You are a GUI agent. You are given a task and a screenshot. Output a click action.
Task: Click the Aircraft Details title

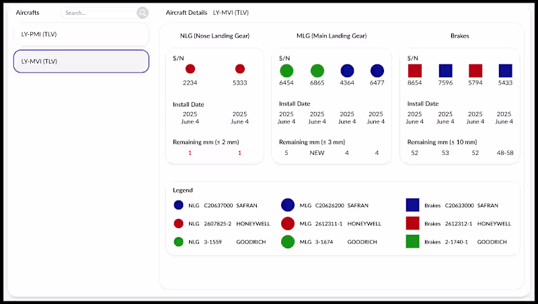click(186, 13)
